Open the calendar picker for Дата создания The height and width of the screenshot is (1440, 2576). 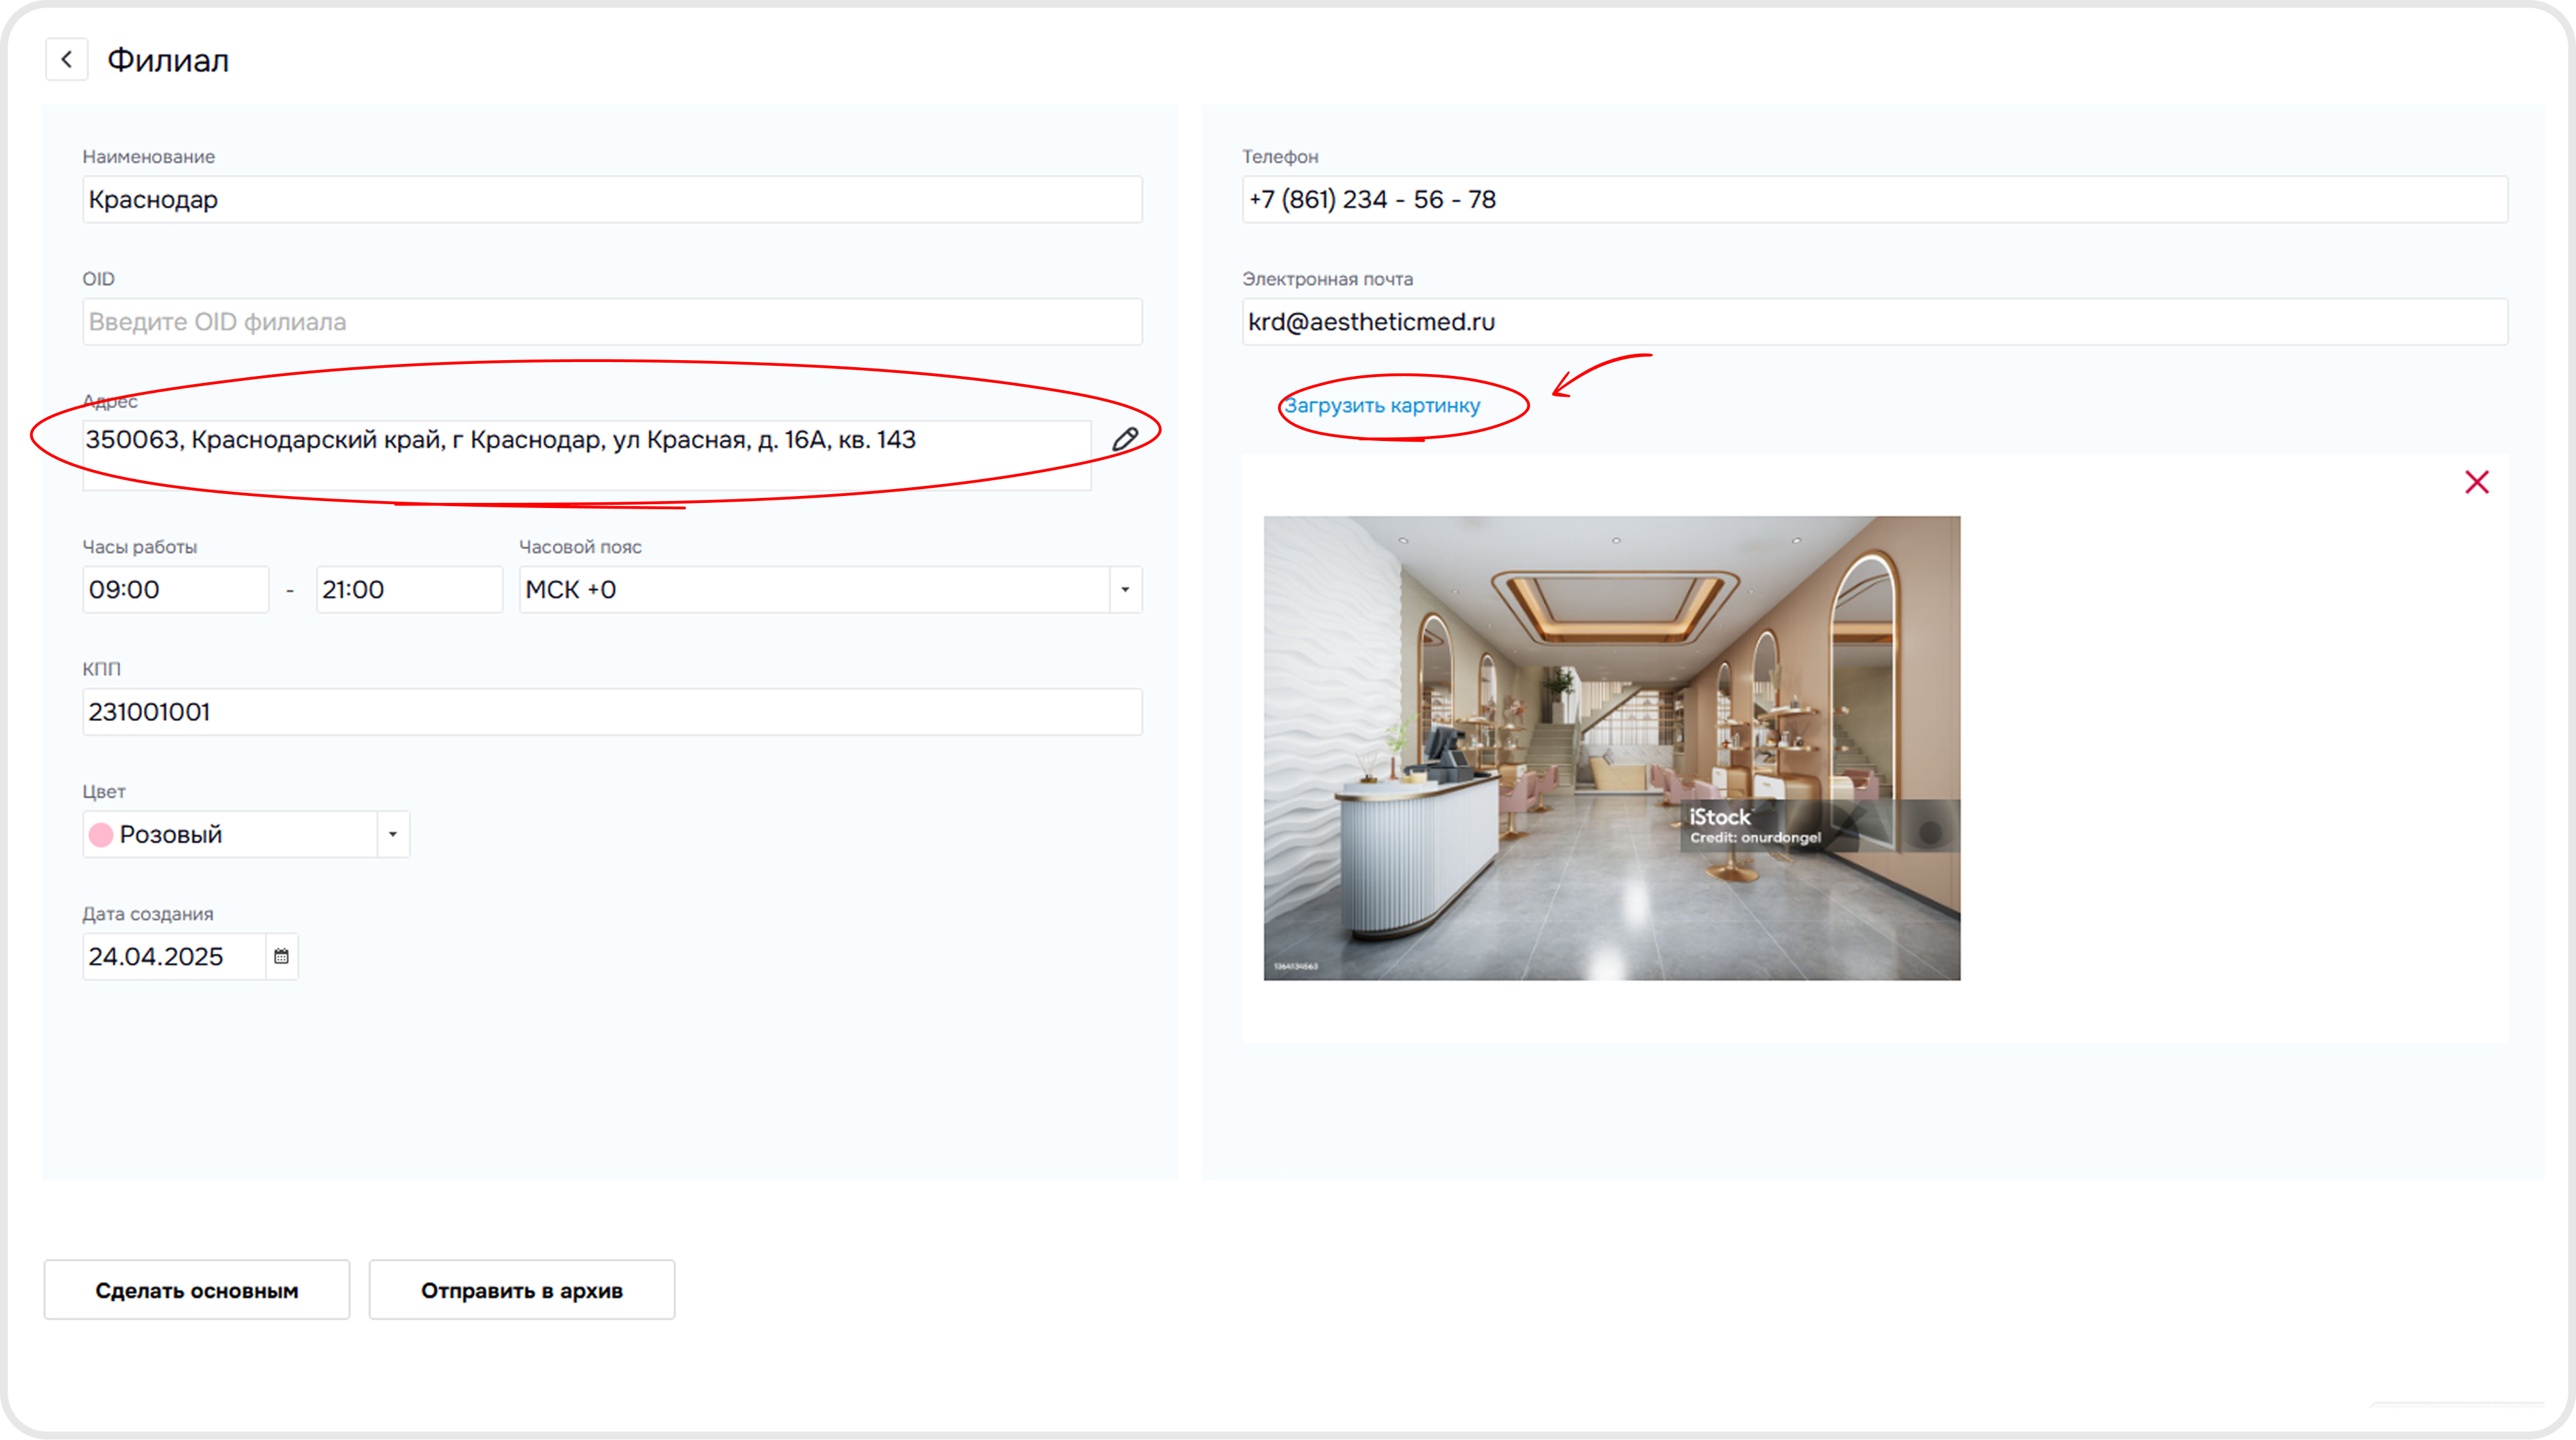281,956
